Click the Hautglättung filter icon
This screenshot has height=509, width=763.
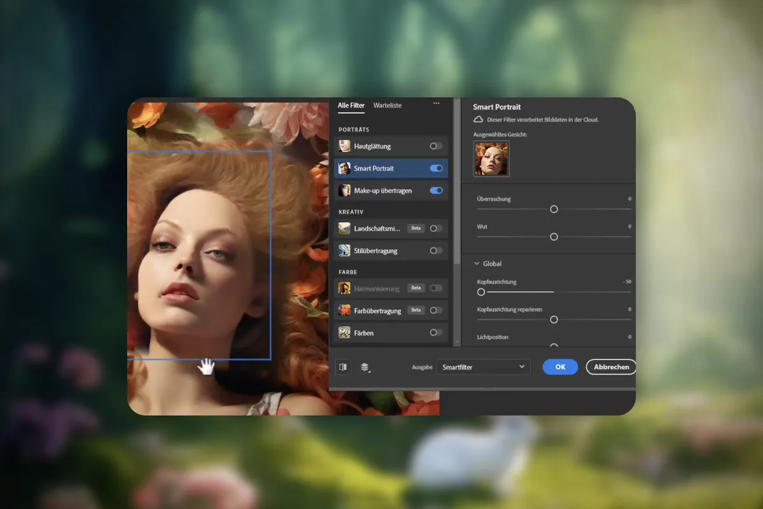coord(345,146)
